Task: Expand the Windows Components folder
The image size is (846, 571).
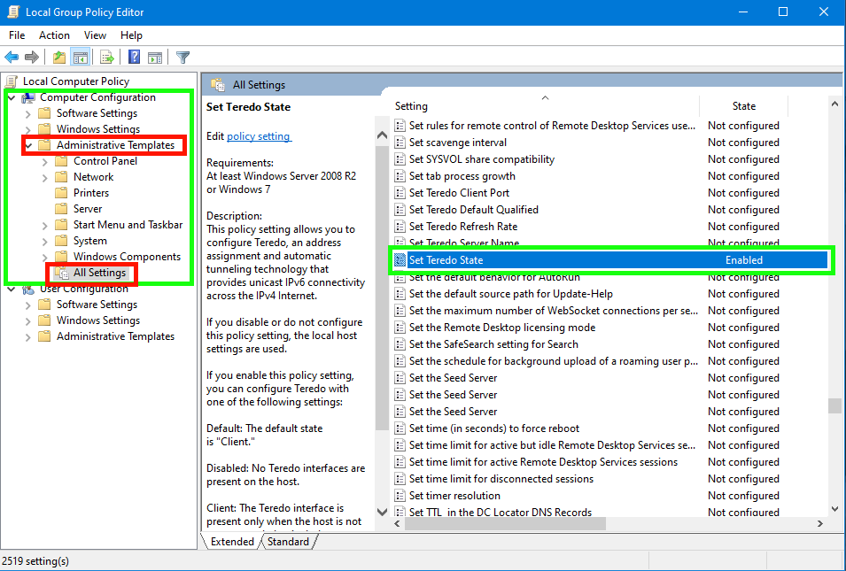Action: pyautogui.click(x=45, y=257)
